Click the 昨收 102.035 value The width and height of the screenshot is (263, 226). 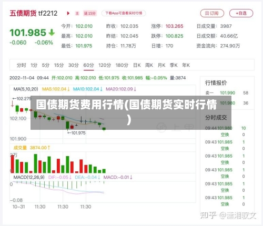[x=129, y=26]
